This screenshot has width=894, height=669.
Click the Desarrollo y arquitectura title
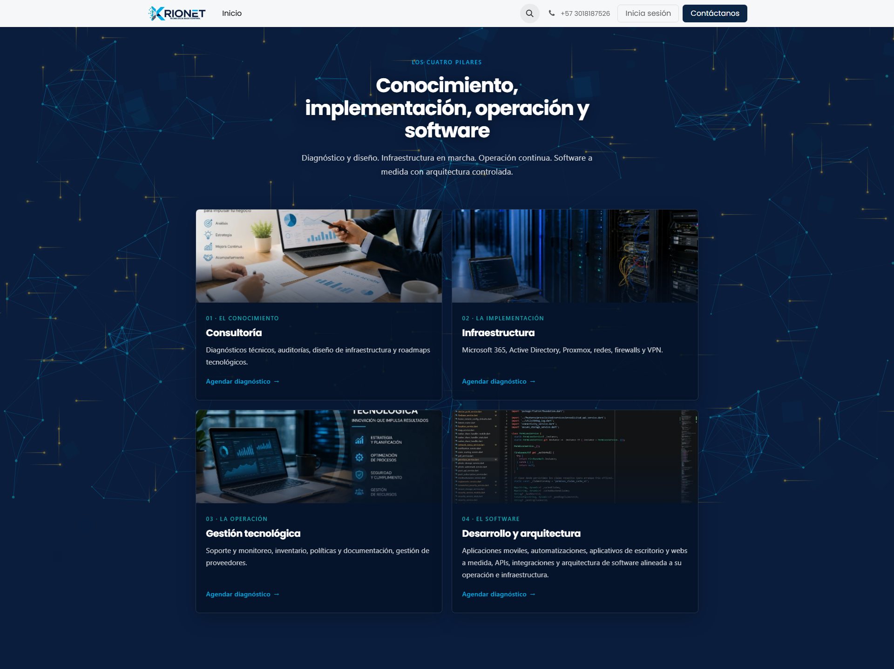tap(521, 534)
